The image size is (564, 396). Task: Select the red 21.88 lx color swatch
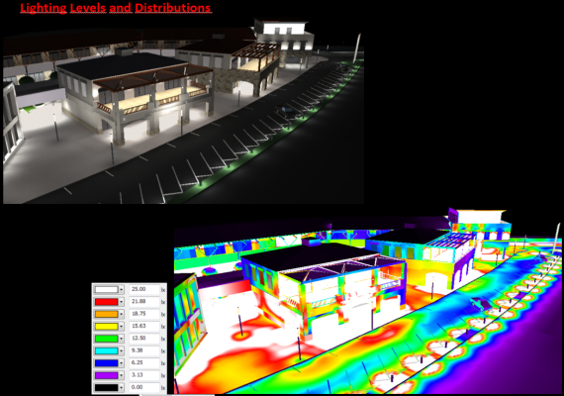(106, 302)
